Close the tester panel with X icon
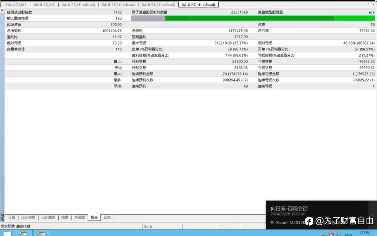 pyautogui.click(x=2, y=10)
